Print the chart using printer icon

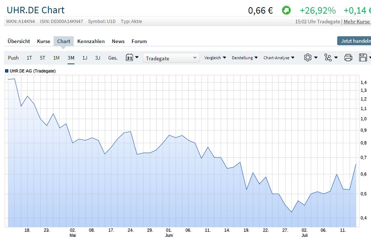point(348,57)
